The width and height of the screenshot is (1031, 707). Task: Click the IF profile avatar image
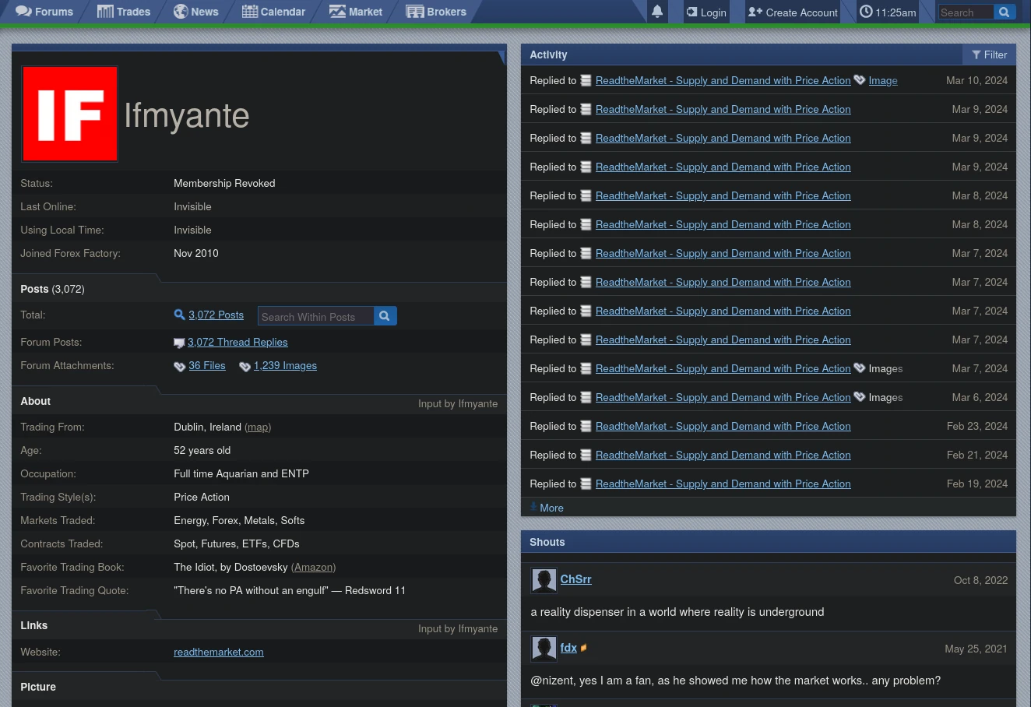click(x=70, y=114)
